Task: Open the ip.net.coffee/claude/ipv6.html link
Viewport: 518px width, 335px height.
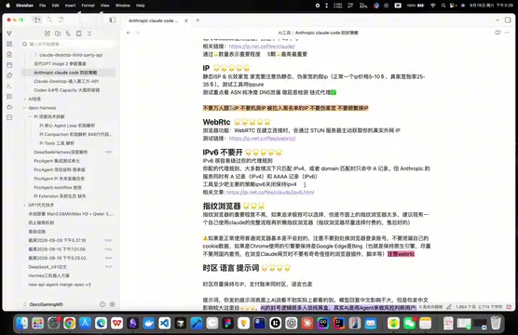Action: click(x=270, y=192)
